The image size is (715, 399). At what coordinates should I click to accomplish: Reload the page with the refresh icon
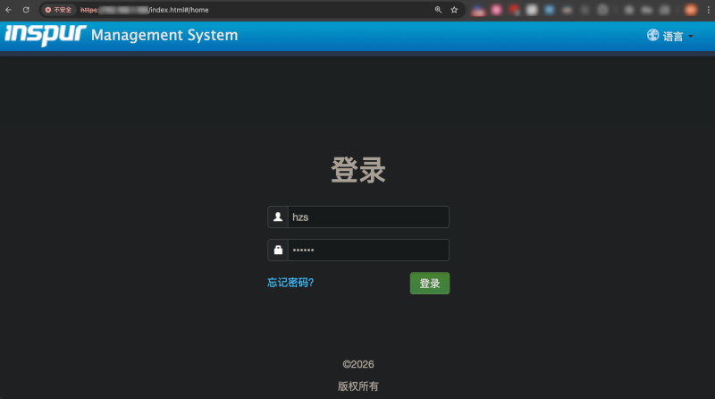click(x=26, y=10)
